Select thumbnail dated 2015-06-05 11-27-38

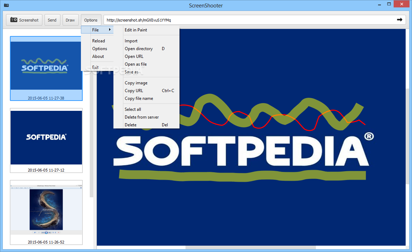pos(46,68)
